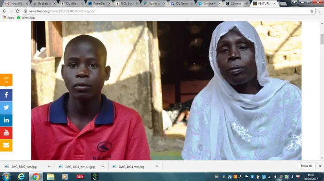Go back to previous page
Image resolution: width=324 pixels, height=181 pixels.
pyautogui.click(x=4, y=11)
